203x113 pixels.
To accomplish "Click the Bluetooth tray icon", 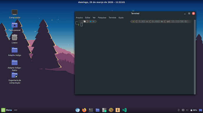I will pos(179,110).
